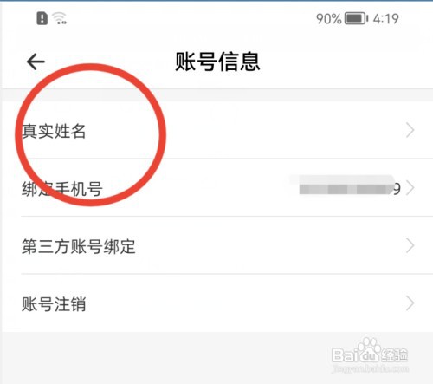Expand the 真实姓名 chevron arrow
This screenshot has height=384, width=433.
[x=410, y=130]
